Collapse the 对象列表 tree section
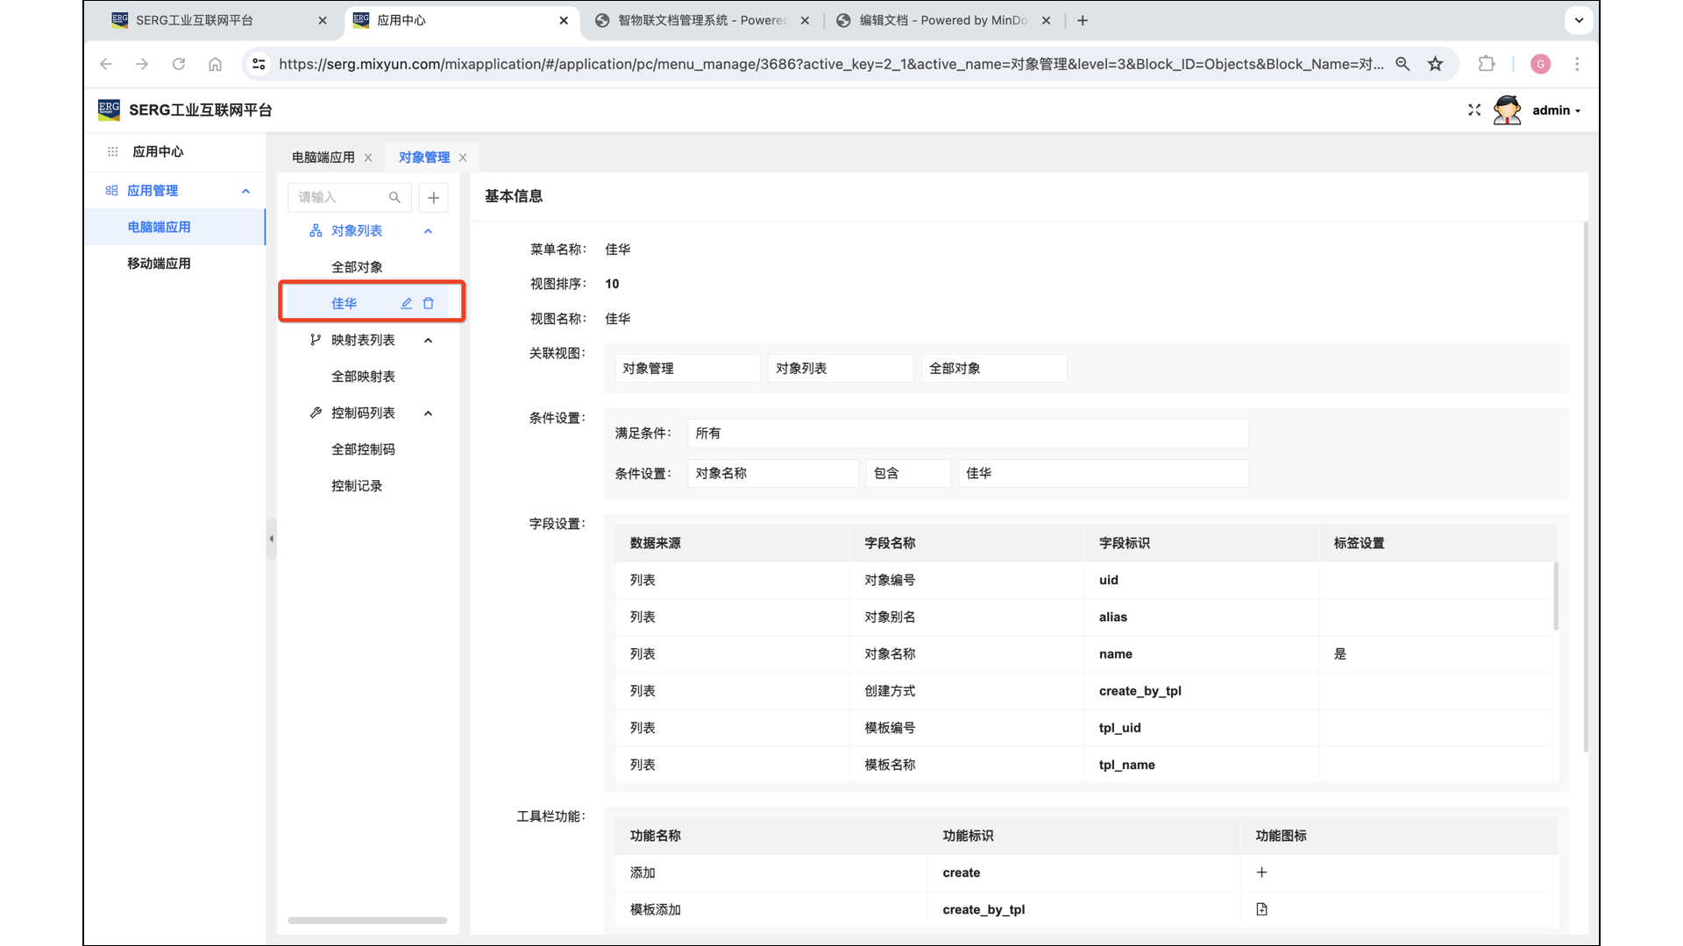The image size is (1683, 946). point(428,231)
